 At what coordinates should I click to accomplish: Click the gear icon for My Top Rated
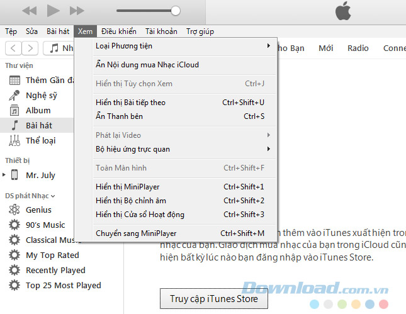click(x=14, y=255)
